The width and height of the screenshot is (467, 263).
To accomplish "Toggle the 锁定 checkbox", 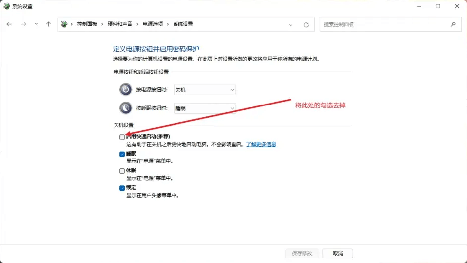I will (x=122, y=188).
